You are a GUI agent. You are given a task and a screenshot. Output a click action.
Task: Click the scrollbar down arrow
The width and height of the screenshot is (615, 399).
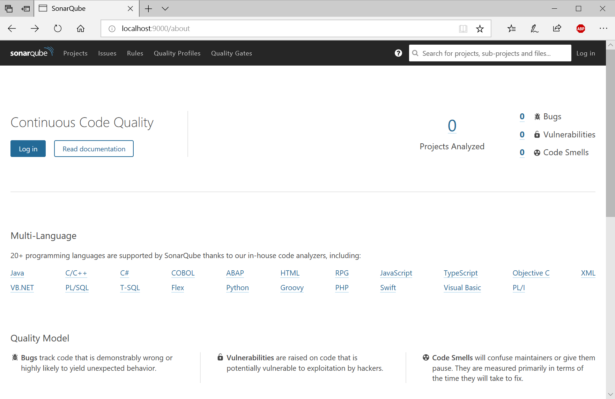(610, 394)
